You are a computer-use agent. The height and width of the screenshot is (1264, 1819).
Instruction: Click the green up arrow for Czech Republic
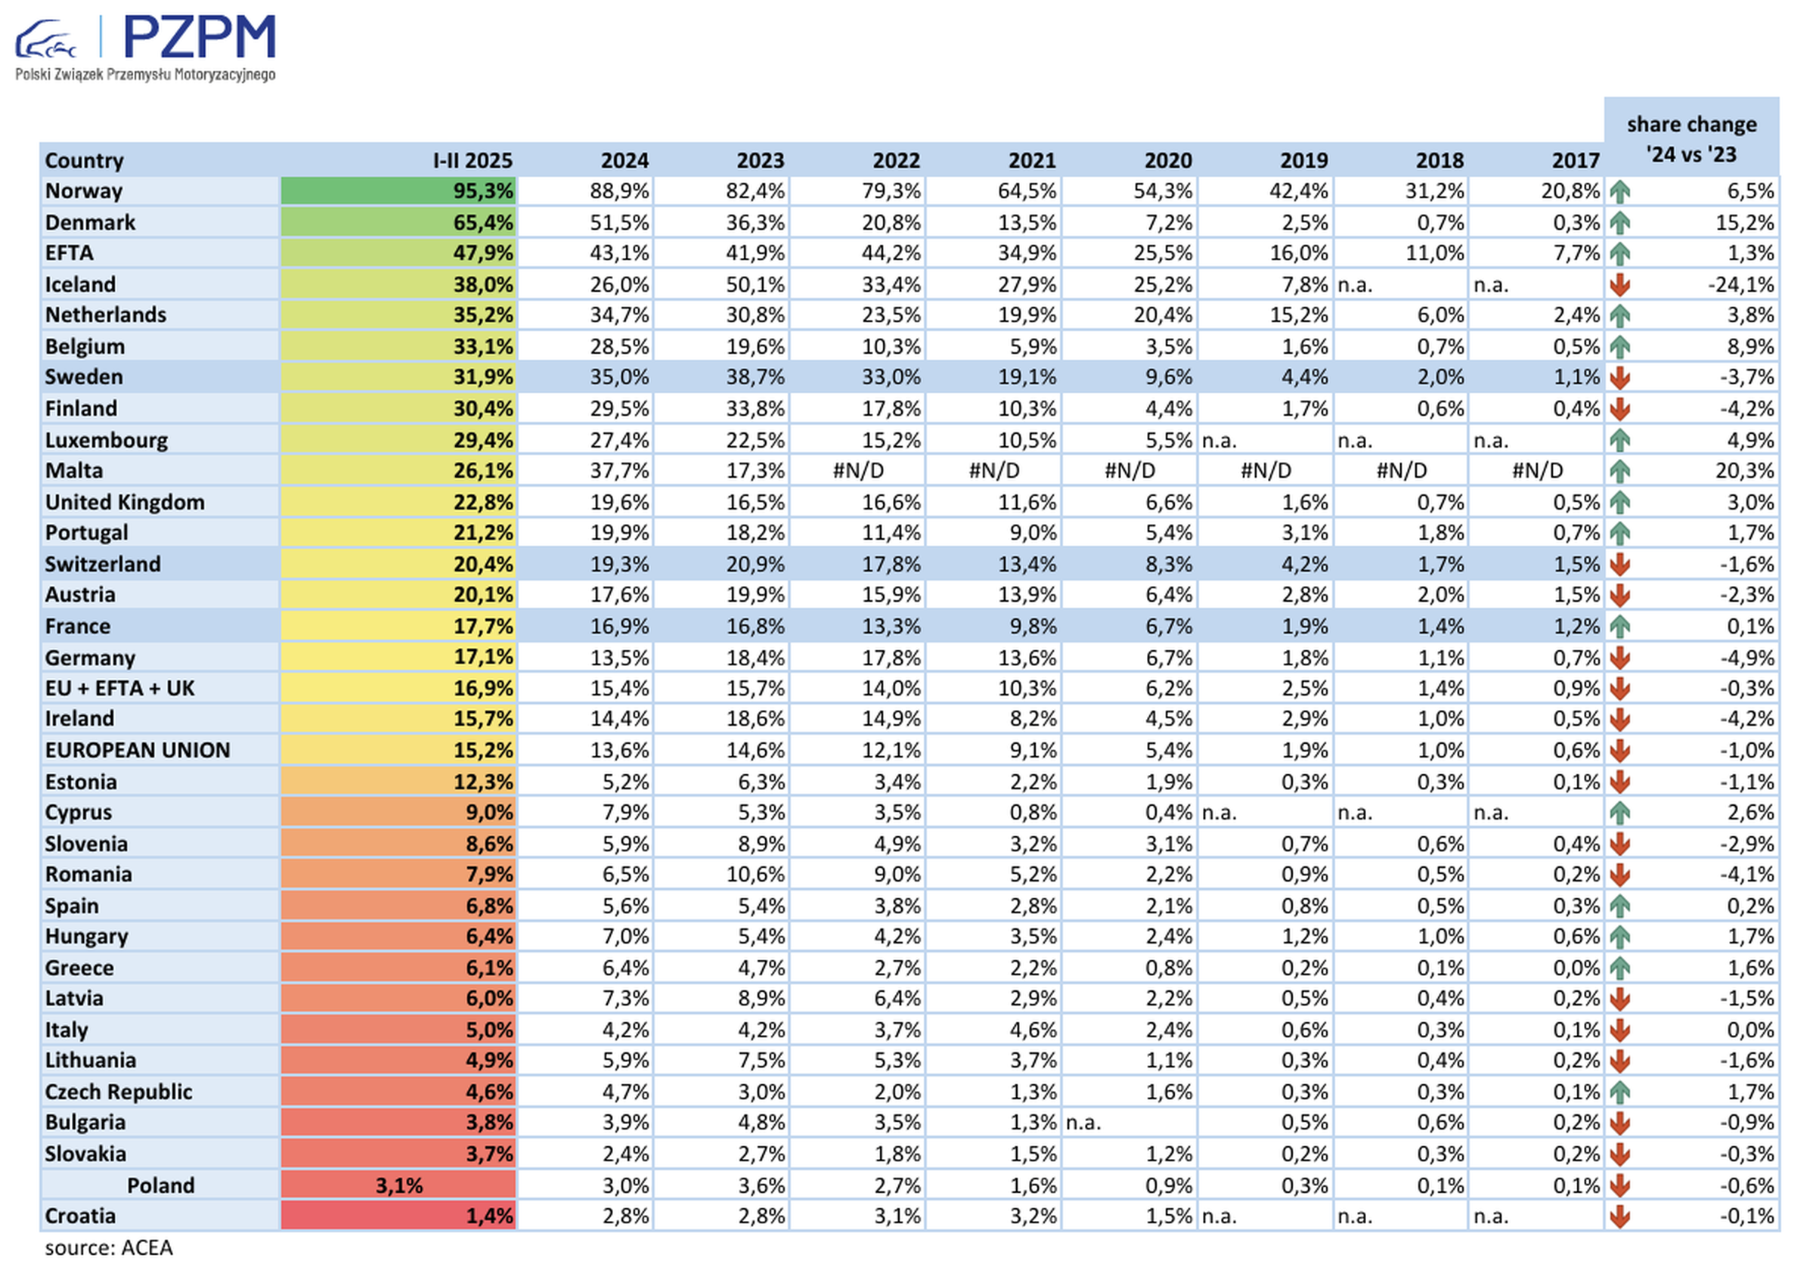pos(1619,1092)
